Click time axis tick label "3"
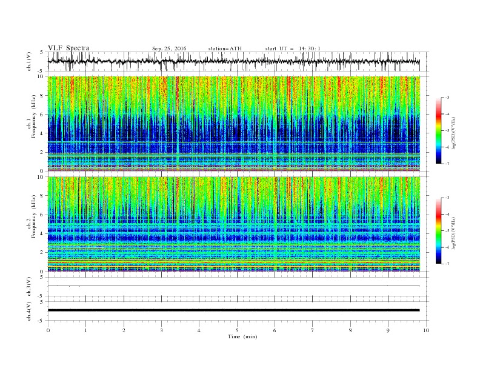The height and width of the screenshot is (371, 480). (161, 330)
